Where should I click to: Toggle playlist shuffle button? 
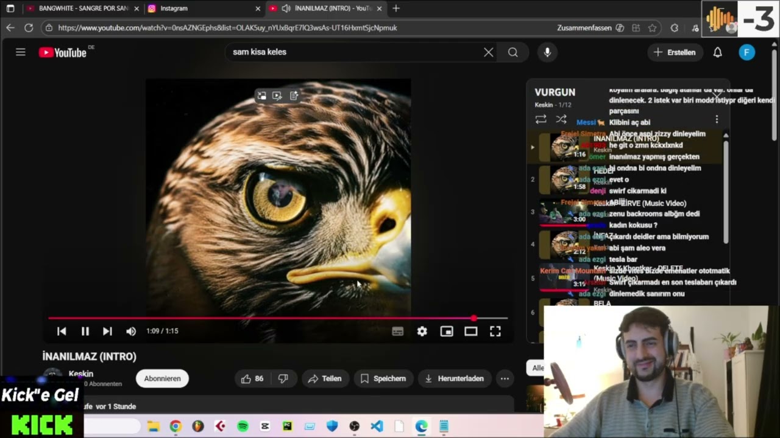point(561,120)
